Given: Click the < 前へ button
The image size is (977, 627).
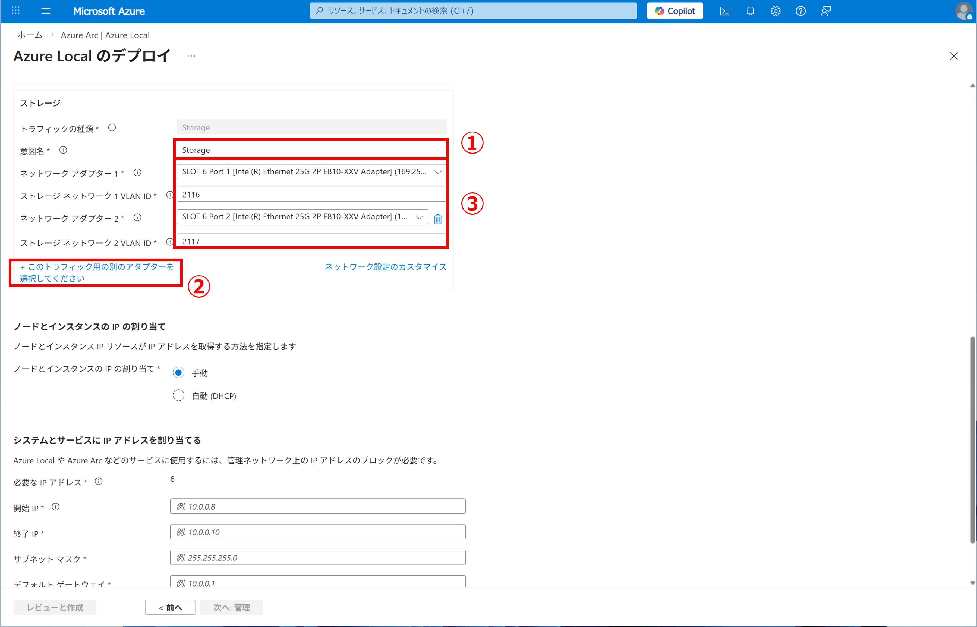Looking at the screenshot, I should point(170,607).
